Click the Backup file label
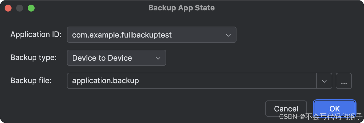This screenshot has height=123, width=364. pos(31,81)
